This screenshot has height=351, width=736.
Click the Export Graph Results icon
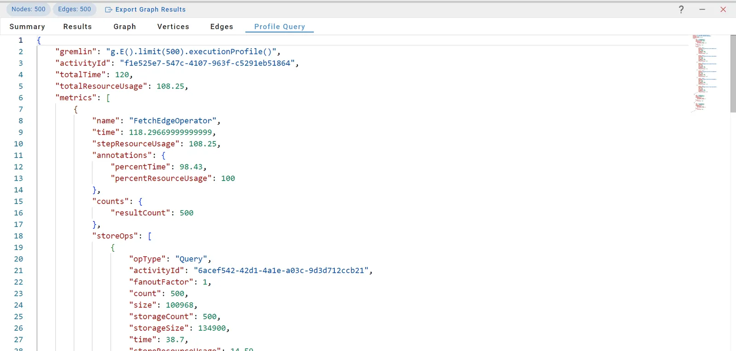pos(109,10)
